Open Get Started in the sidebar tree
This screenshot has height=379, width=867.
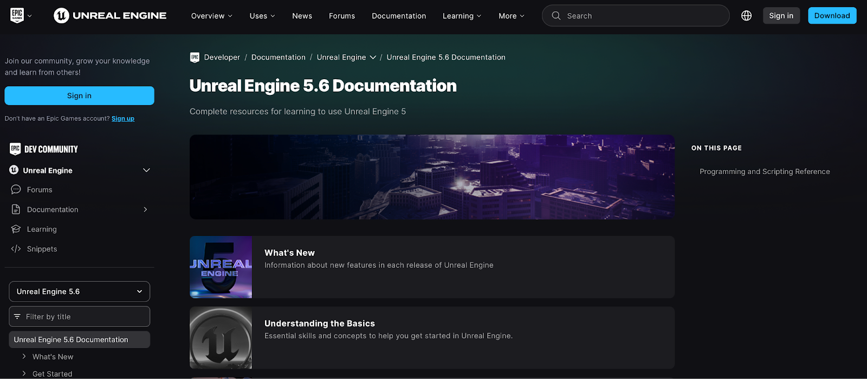tap(52, 374)
